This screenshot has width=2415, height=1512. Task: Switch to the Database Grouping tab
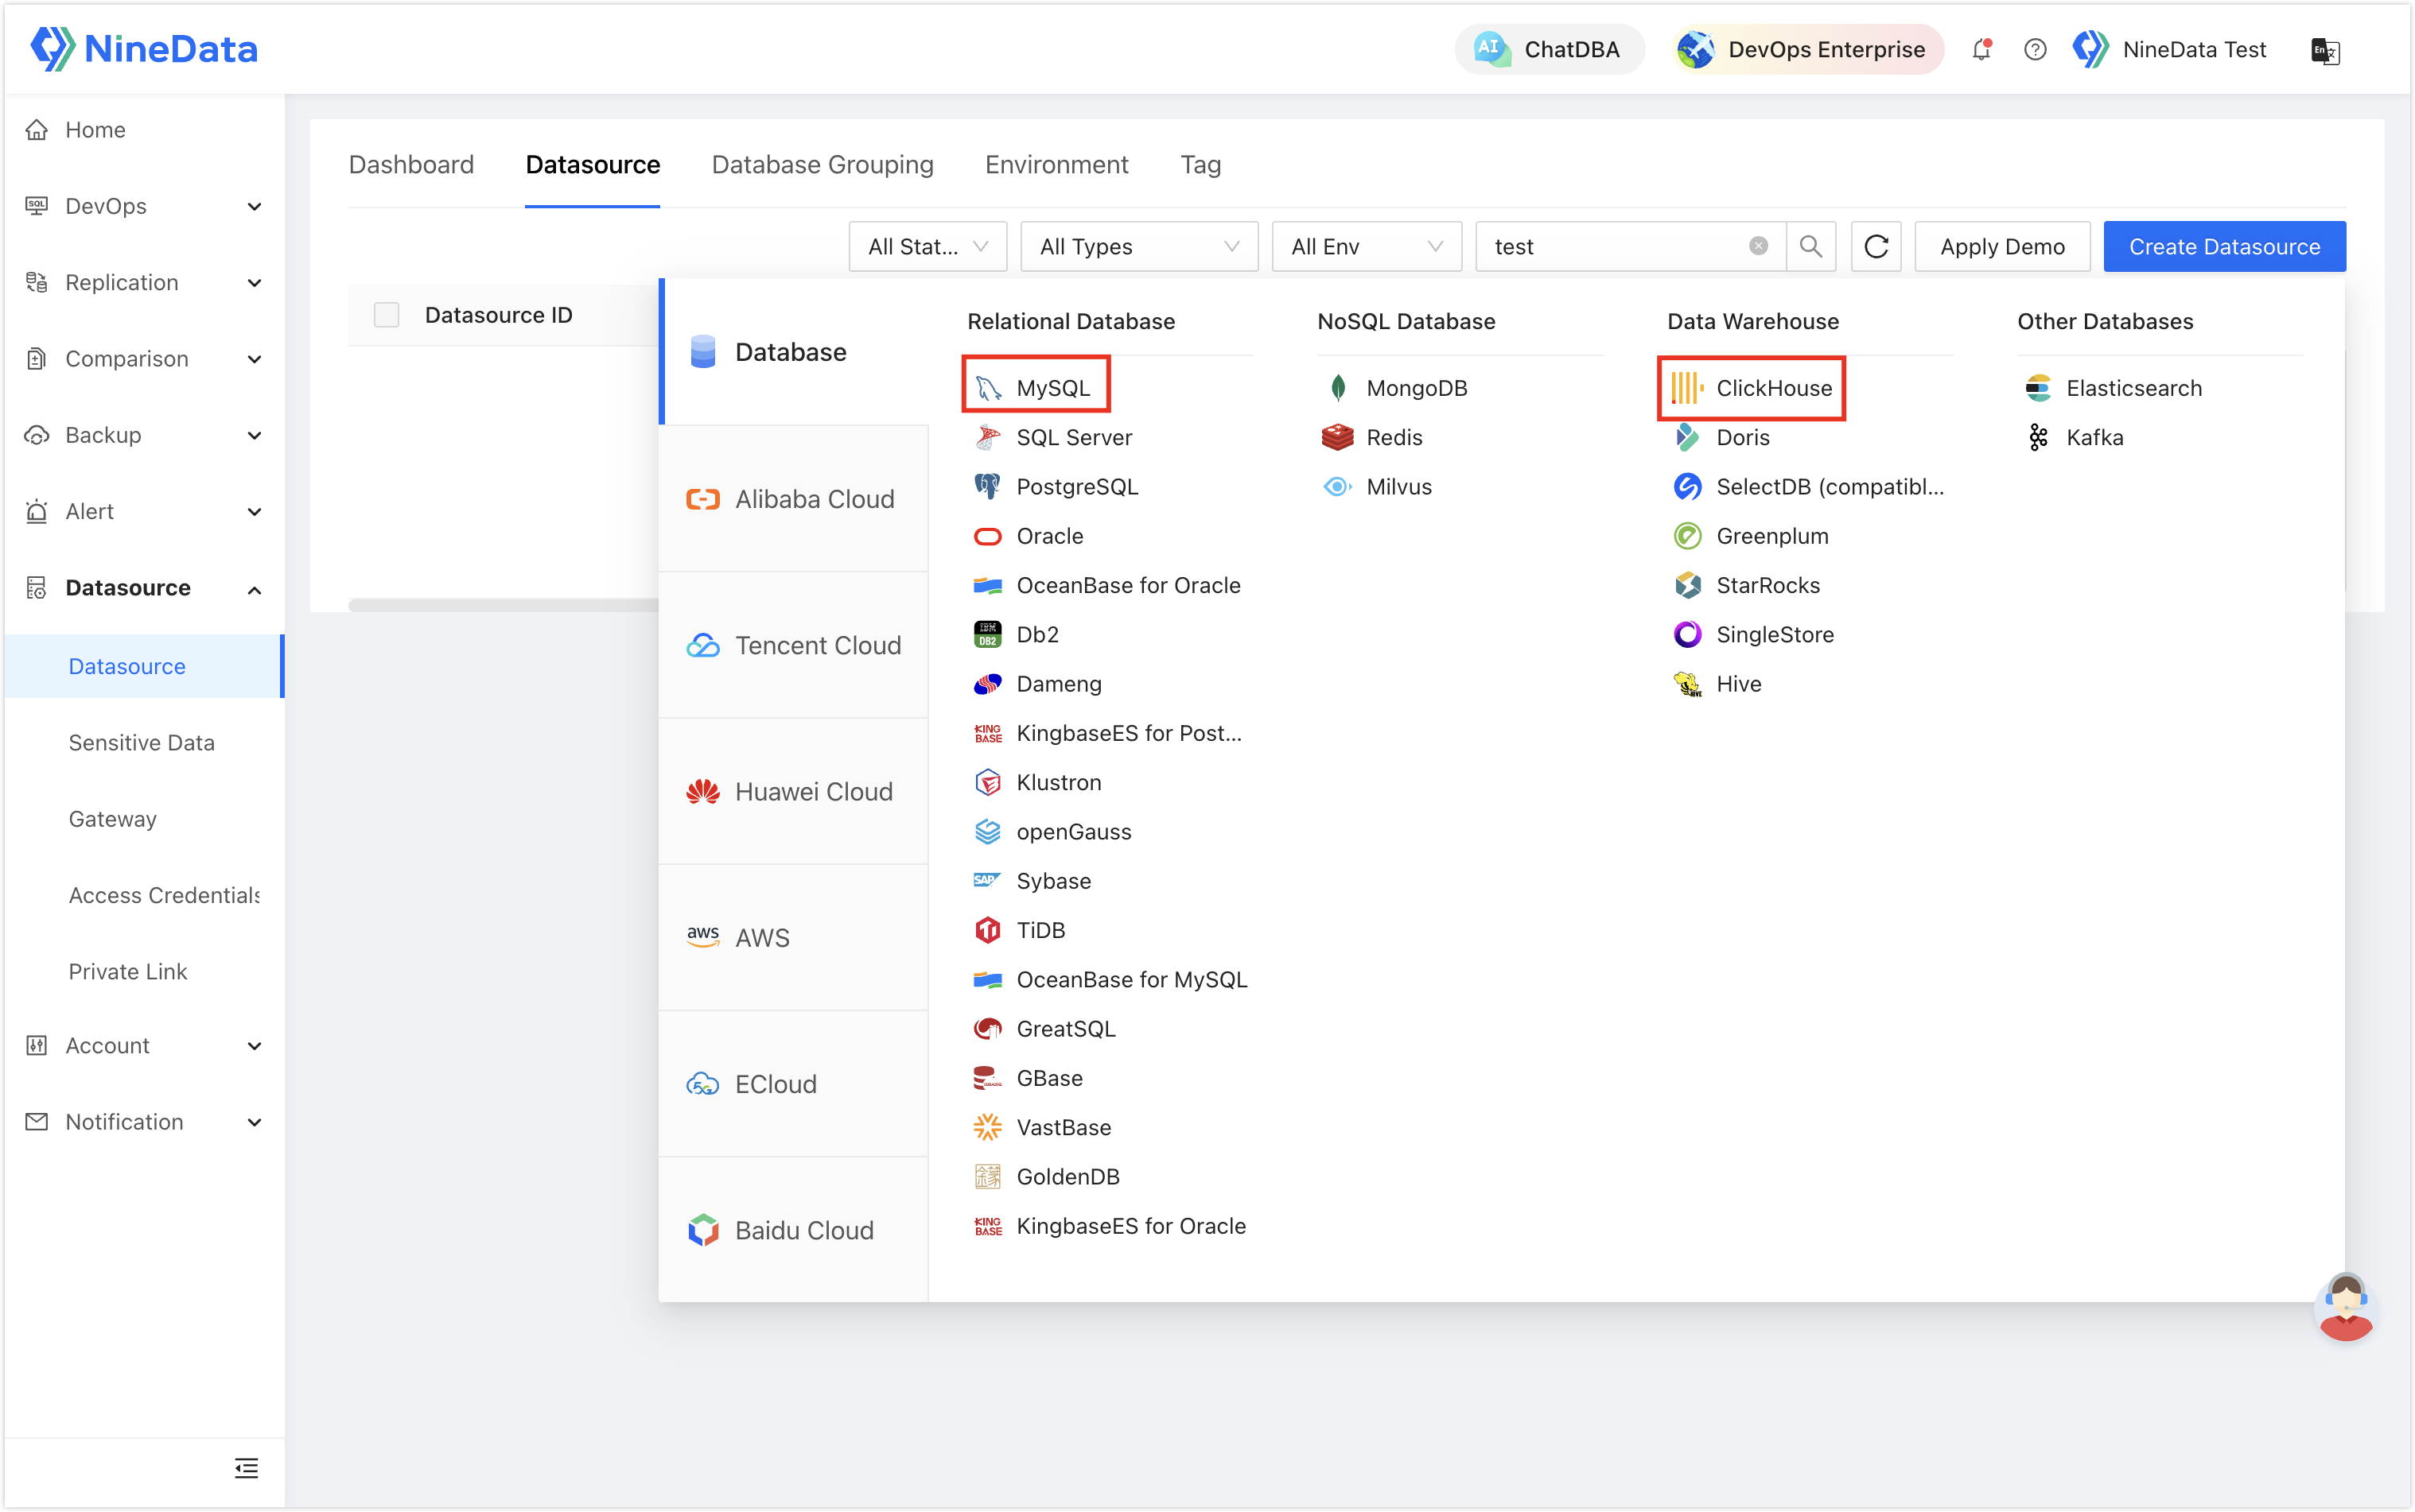(822, 164)
